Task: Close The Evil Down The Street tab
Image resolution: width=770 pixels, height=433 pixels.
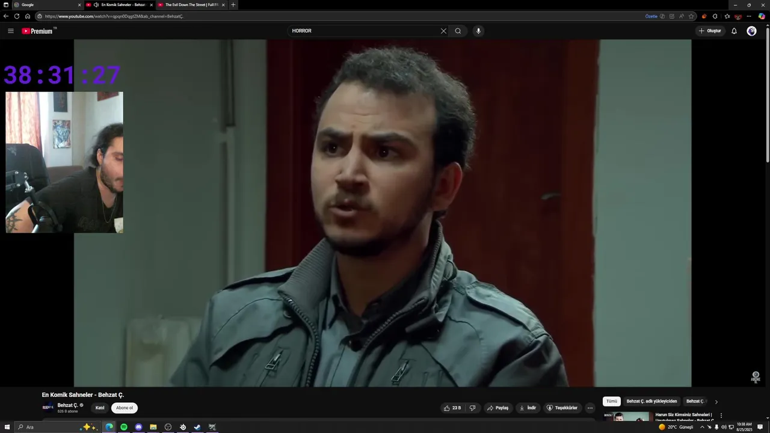Action: (x=223, y=5)
